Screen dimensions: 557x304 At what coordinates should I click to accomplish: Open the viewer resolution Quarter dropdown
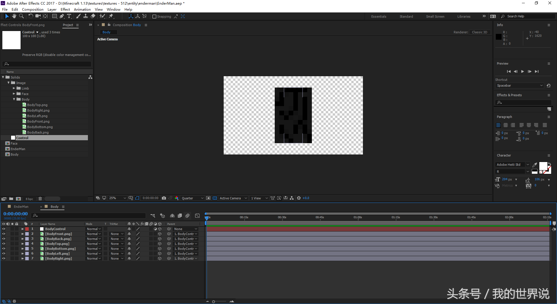click(x=192, y=198)
